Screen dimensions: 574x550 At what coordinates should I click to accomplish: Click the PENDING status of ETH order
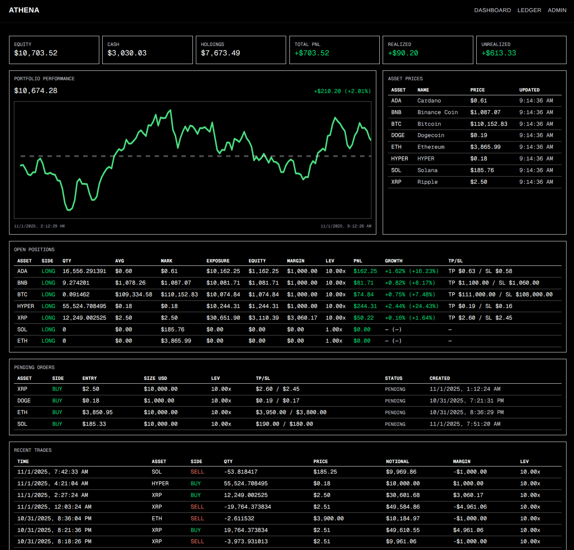point(395,413)
